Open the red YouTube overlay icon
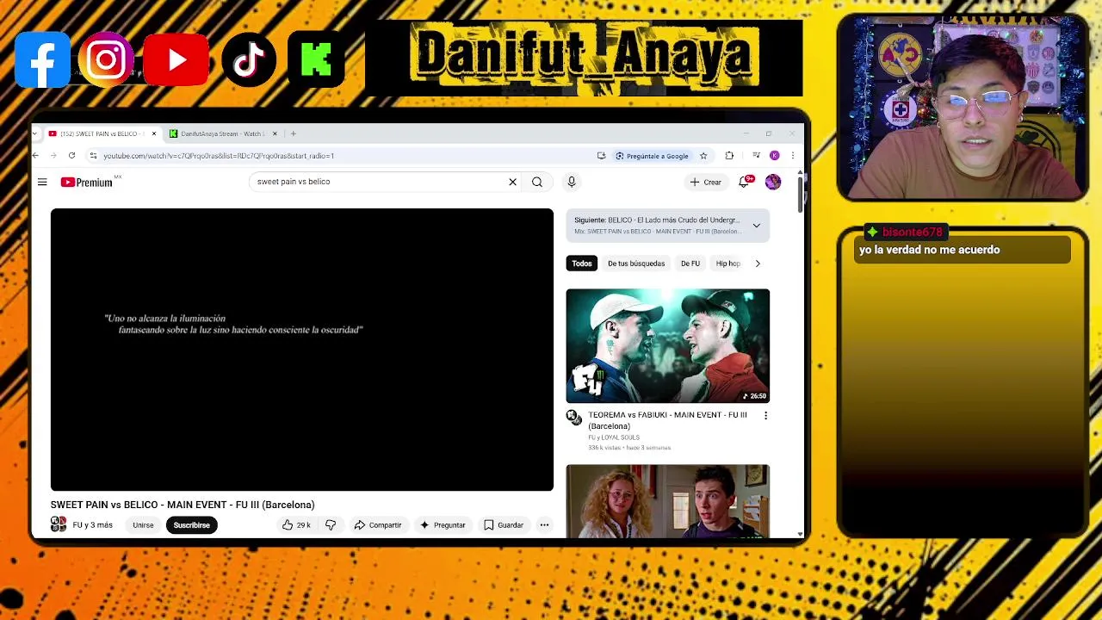This screenshot has width=1102, height=620. tap(176, 59)
